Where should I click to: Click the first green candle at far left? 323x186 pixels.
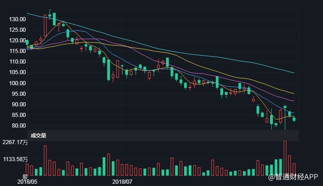coord(27,43)
